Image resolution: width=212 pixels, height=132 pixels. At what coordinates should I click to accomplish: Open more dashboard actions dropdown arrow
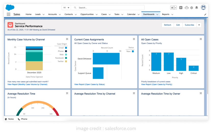[x=199, y=25]
